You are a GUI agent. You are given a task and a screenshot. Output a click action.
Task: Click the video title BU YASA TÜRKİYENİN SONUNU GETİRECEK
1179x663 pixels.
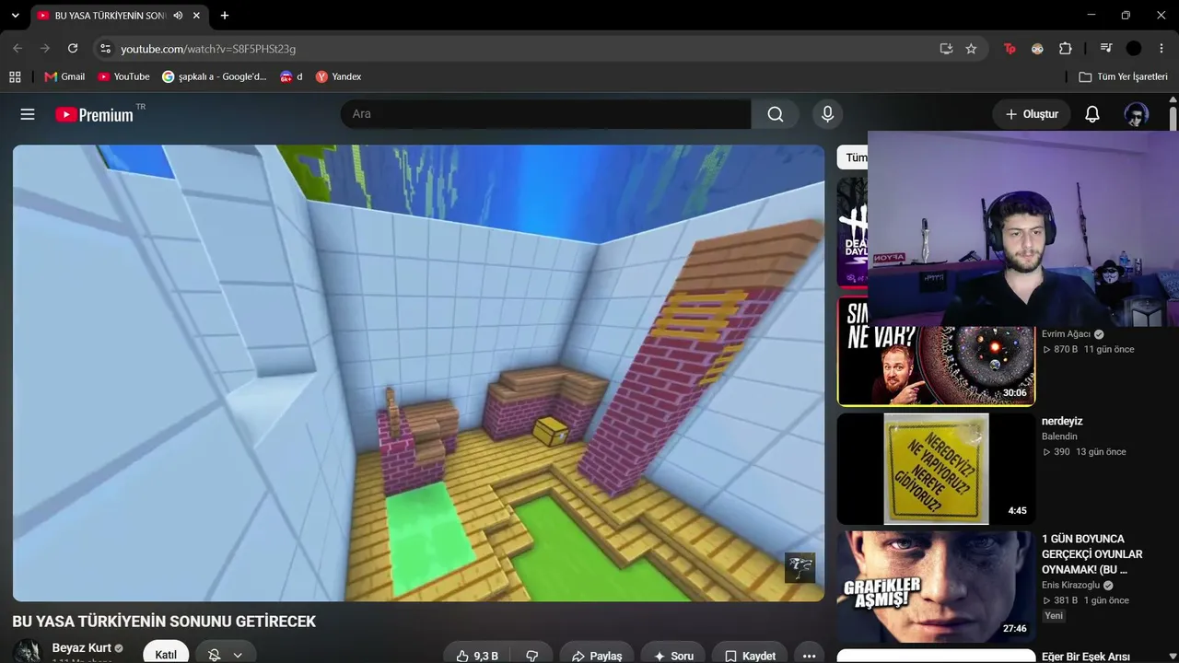point(164,622)
